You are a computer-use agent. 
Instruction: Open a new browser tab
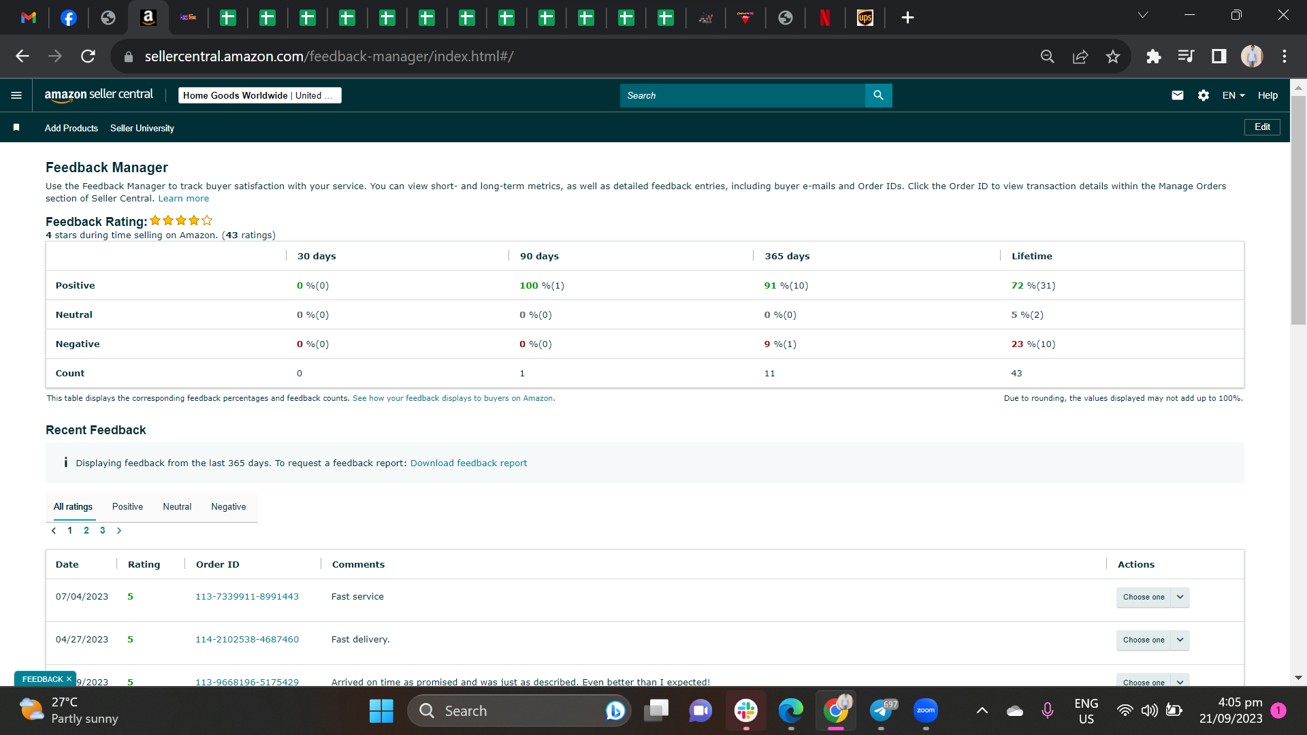pos(907,18)
